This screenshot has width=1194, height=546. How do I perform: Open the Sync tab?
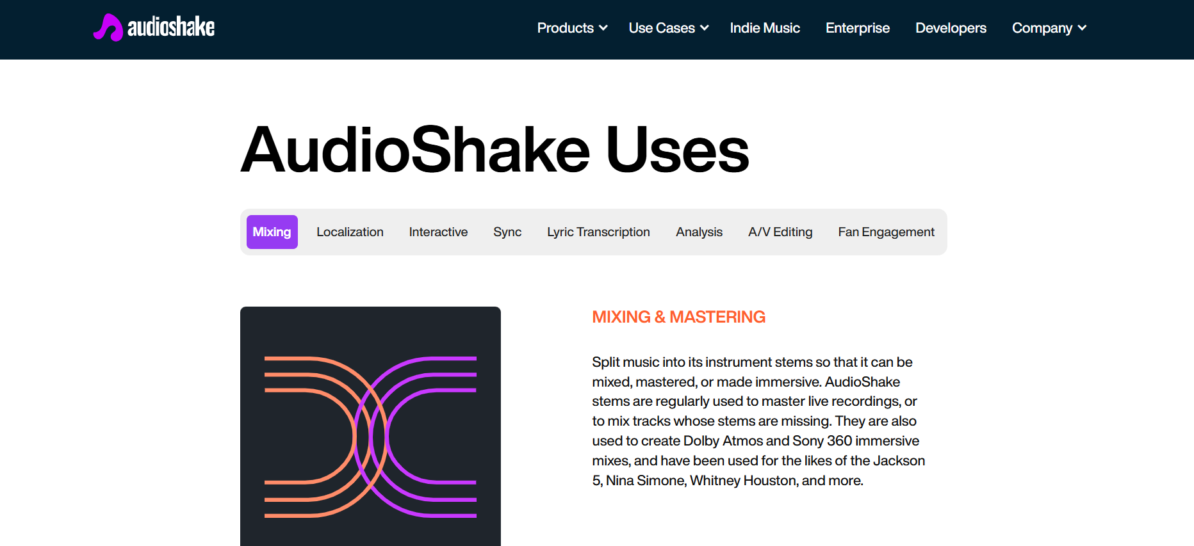pyautogui.click(x=507, y=232)
